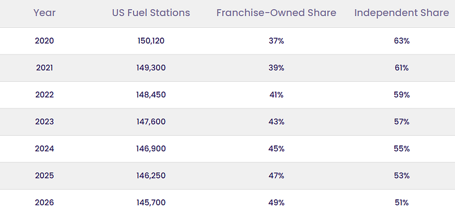The width and height of the screenshot is (455, 213).
Task: Select the 2020 year cell
Action: (44, 41)
